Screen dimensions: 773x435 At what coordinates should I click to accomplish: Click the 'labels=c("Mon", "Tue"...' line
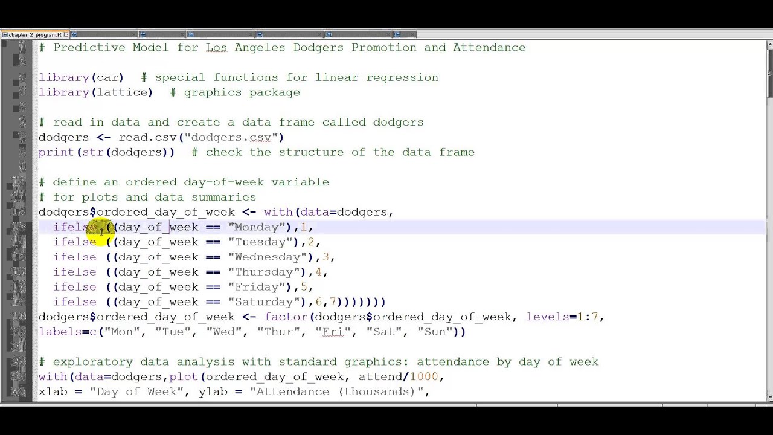point(252,332)
